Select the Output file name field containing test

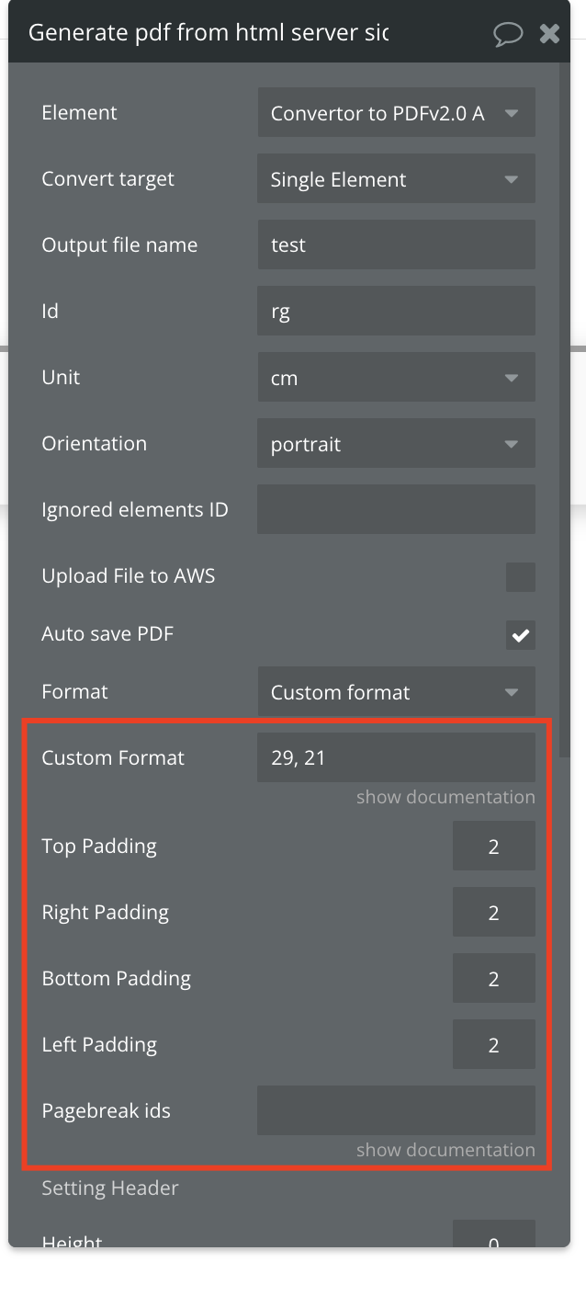pyautogui.click(x=396, y=245)
